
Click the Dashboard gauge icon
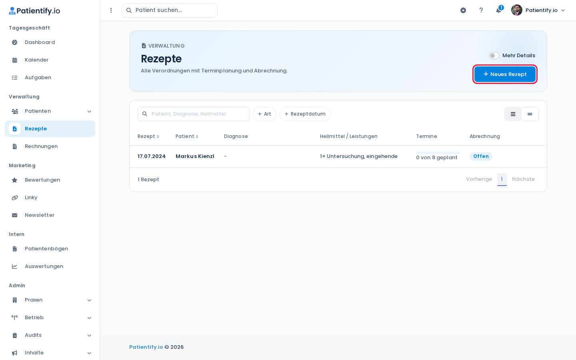click(15, 42)
